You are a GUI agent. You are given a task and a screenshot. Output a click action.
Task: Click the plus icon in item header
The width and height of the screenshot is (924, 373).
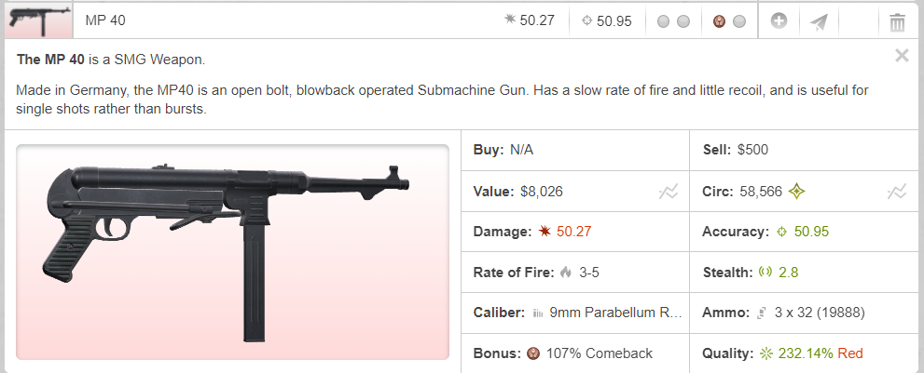[x=779, y=20]
